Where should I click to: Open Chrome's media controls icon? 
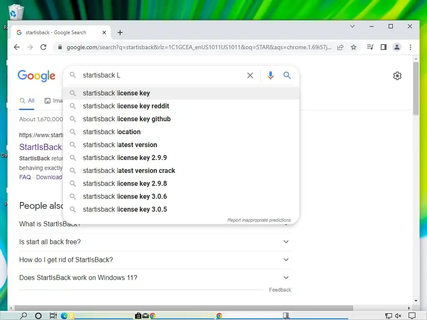coord(370,47)
